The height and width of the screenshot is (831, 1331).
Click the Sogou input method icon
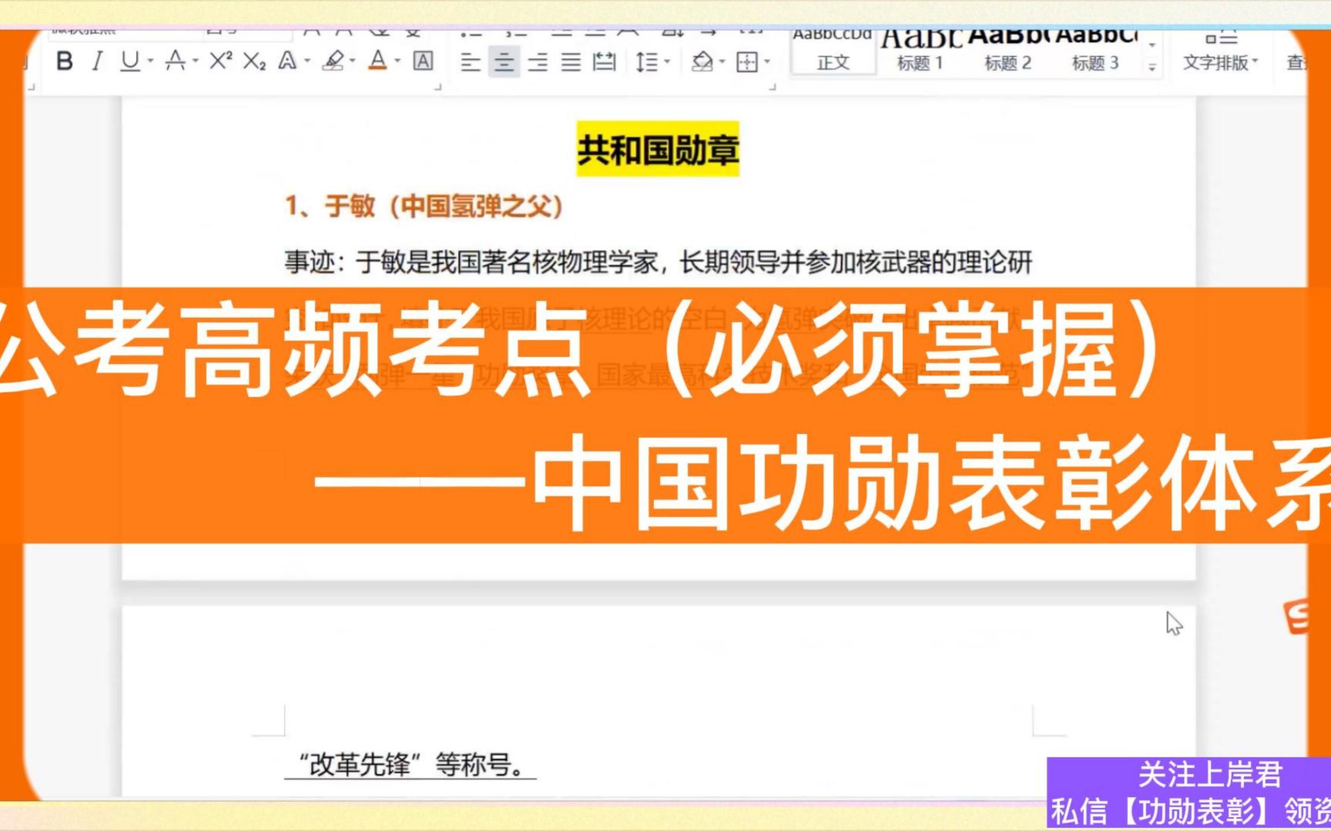tap(1296, 616)
